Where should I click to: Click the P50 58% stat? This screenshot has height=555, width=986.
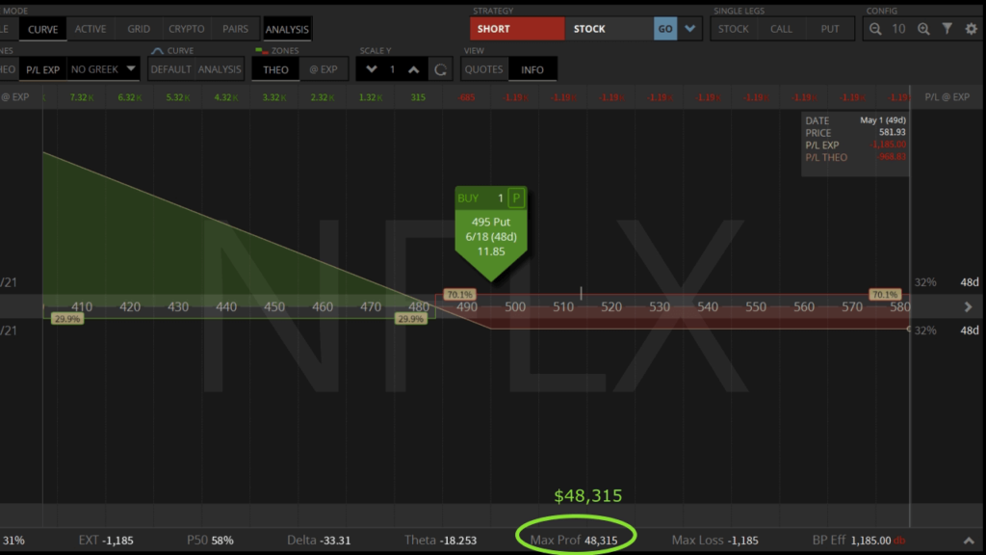(210, 541)
